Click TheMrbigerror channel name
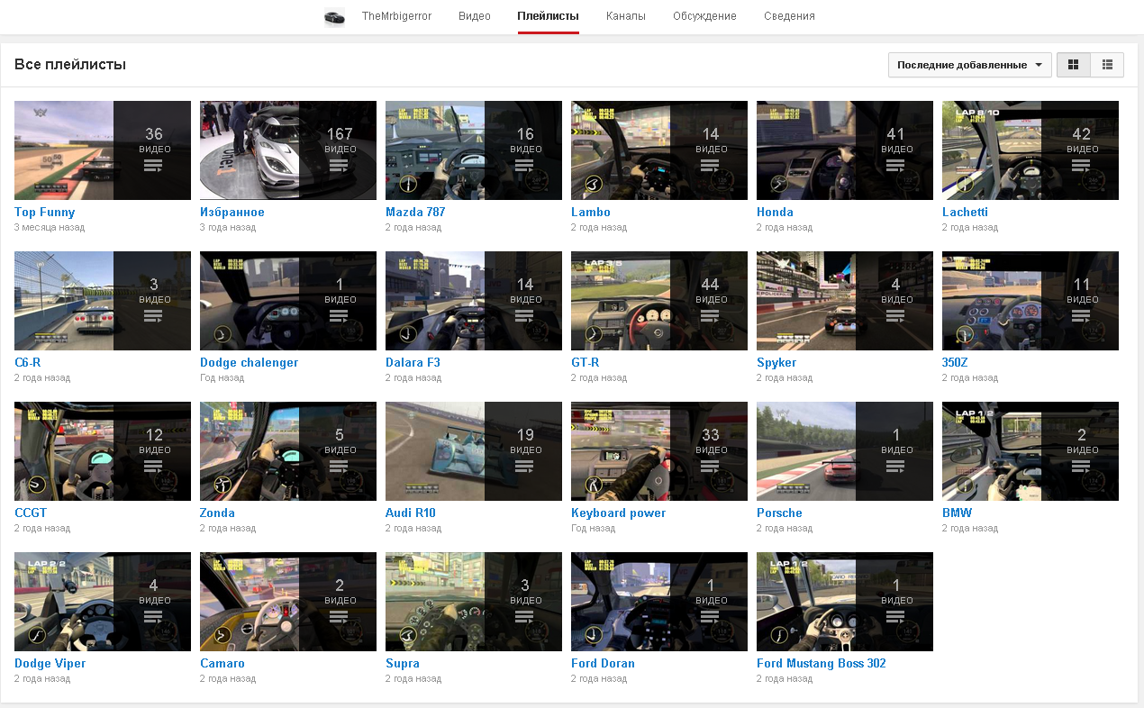Viewport: 1144px width, 708px height. tap(396, 16)
